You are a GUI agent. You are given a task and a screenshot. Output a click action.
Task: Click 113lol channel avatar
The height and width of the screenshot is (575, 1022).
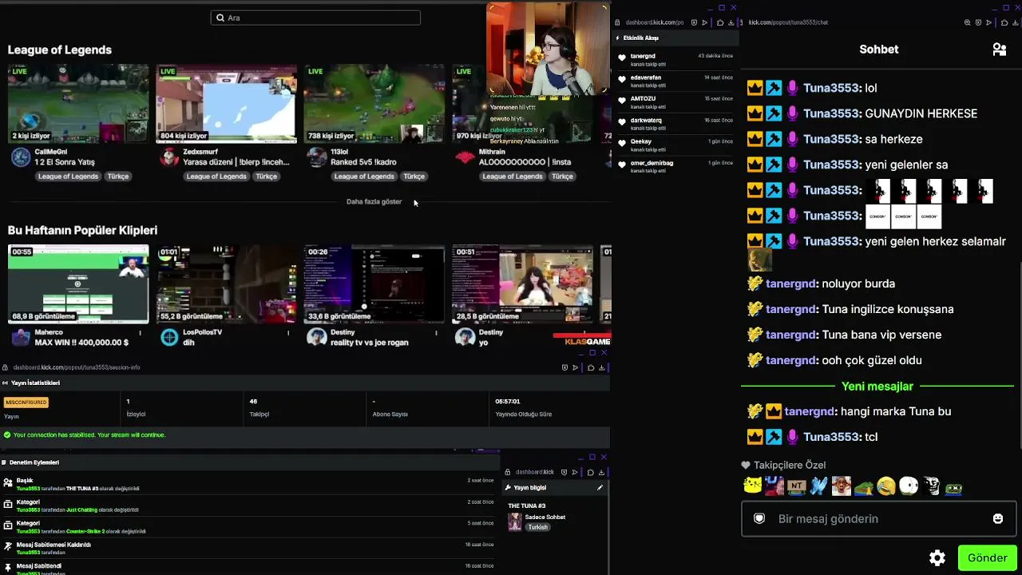point(317,157)
